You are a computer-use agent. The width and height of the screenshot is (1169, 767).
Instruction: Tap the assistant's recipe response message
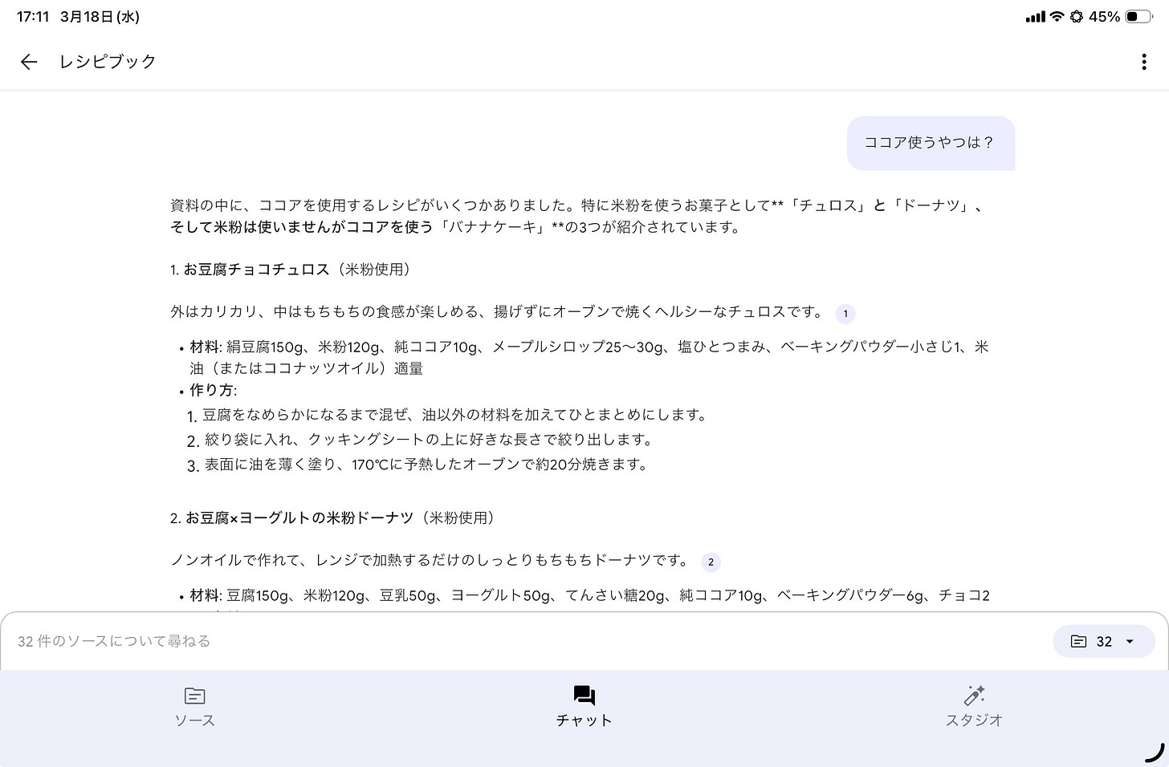pyautogui.click(x=562, y=217)
